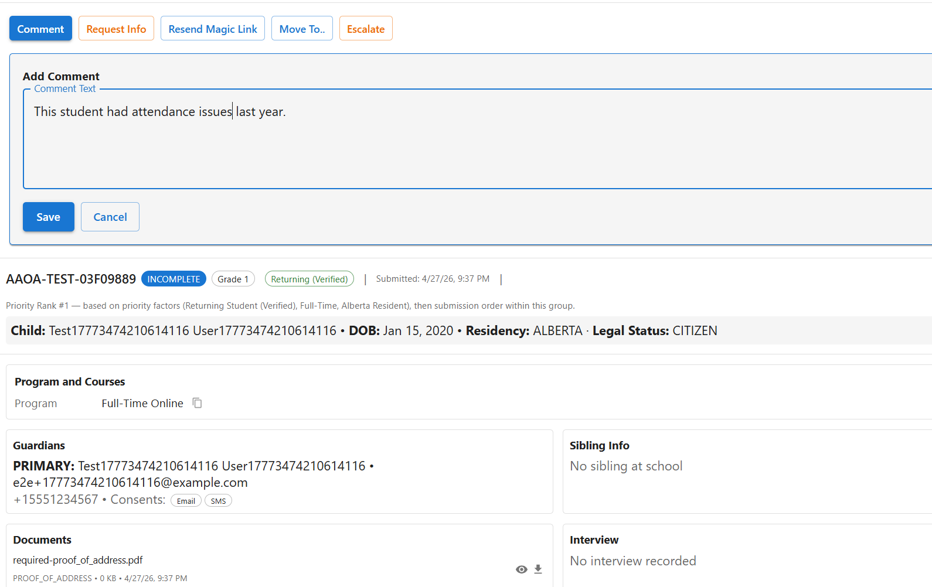Click the No sibling at school text
The height and width of the screenshot is (587, 932).
(x=626, y=466)
